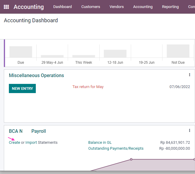Open Miscellaneous Operations kebab menu
This screenshot has width=195, height=174.
pos(190,75)
